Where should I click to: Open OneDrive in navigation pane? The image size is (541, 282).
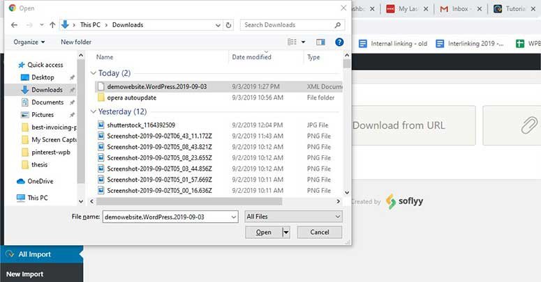click(40, 181)
